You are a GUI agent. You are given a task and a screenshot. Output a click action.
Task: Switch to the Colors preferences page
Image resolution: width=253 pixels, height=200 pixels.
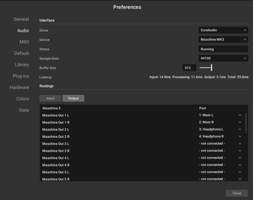23,99
